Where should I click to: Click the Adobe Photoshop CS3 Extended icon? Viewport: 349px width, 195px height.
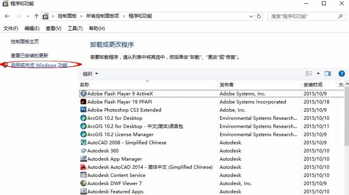(x=83, y=110)
